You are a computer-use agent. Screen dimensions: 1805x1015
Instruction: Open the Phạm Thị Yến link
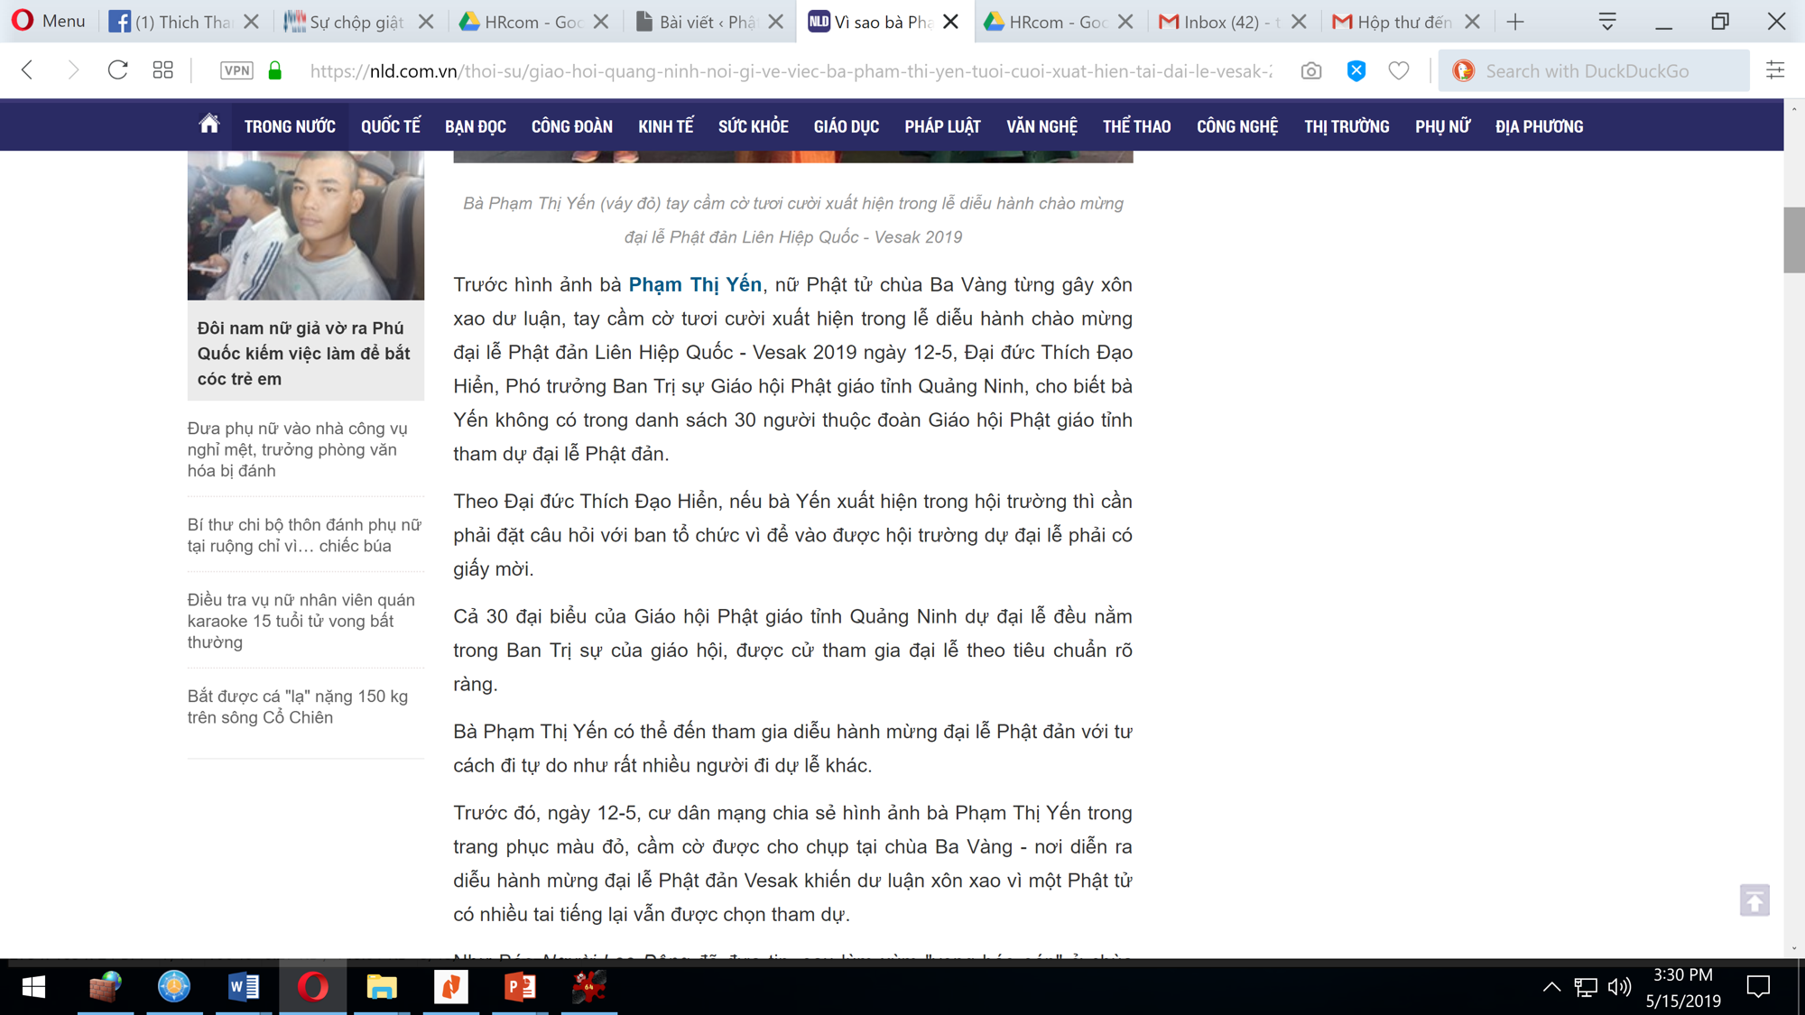pyautogui.click(x=694, y=285)
